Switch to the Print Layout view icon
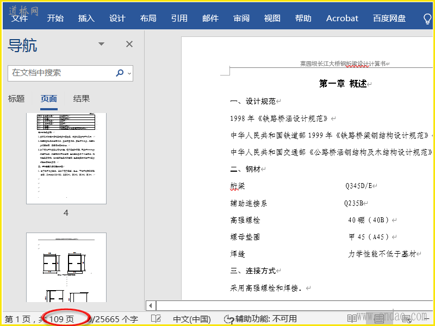The height and width of the screenshot is (326, 435). pos(379,319)
